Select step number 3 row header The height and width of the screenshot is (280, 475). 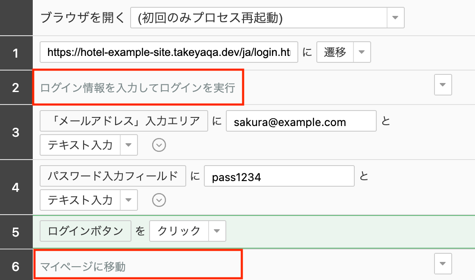pos(16,132)
